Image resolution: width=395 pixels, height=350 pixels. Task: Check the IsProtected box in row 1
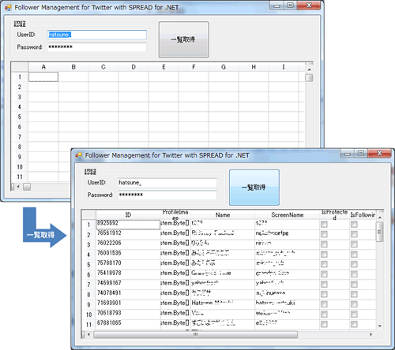click(x=324, y=224)
